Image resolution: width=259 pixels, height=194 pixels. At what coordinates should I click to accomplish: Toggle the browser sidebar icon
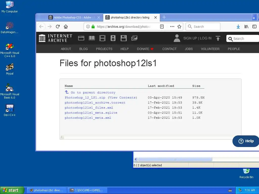point(254,27)
